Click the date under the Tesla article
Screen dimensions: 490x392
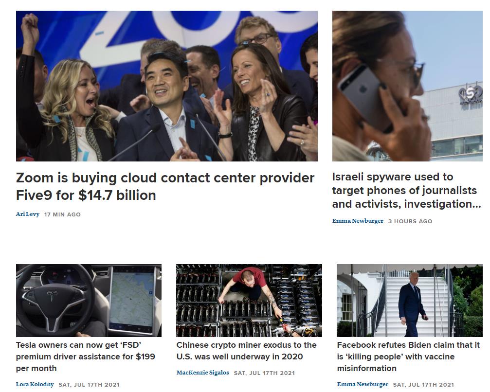pos(89,385)
